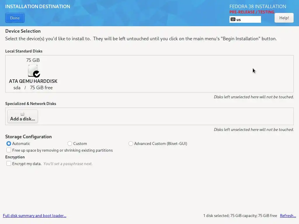299x224 pixels.
Task: Click the Specialized & Network Disks heading
Action: pyautogui.click(x=31, y=104)
